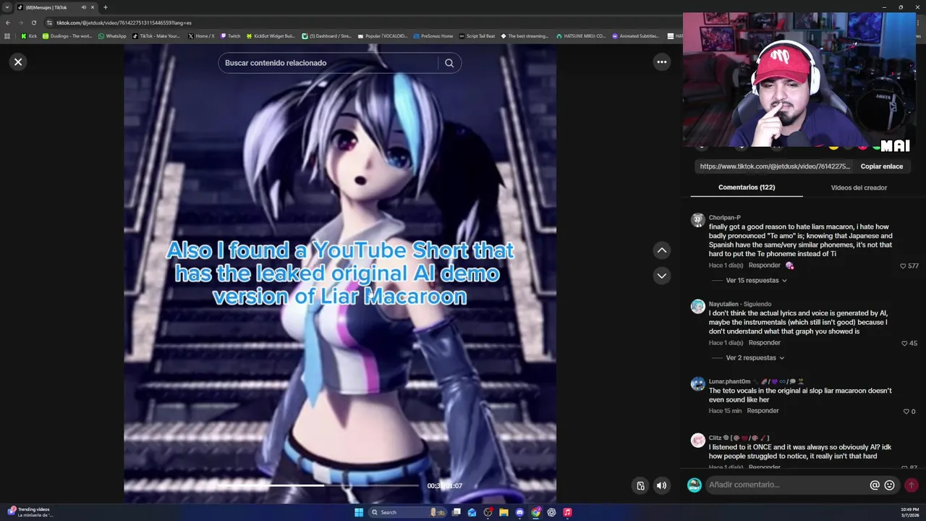Viewport: 926px width, 521px height.
Task: Open the 'KickBot Widget Buil...' bookmark
Action: (271, 36)
